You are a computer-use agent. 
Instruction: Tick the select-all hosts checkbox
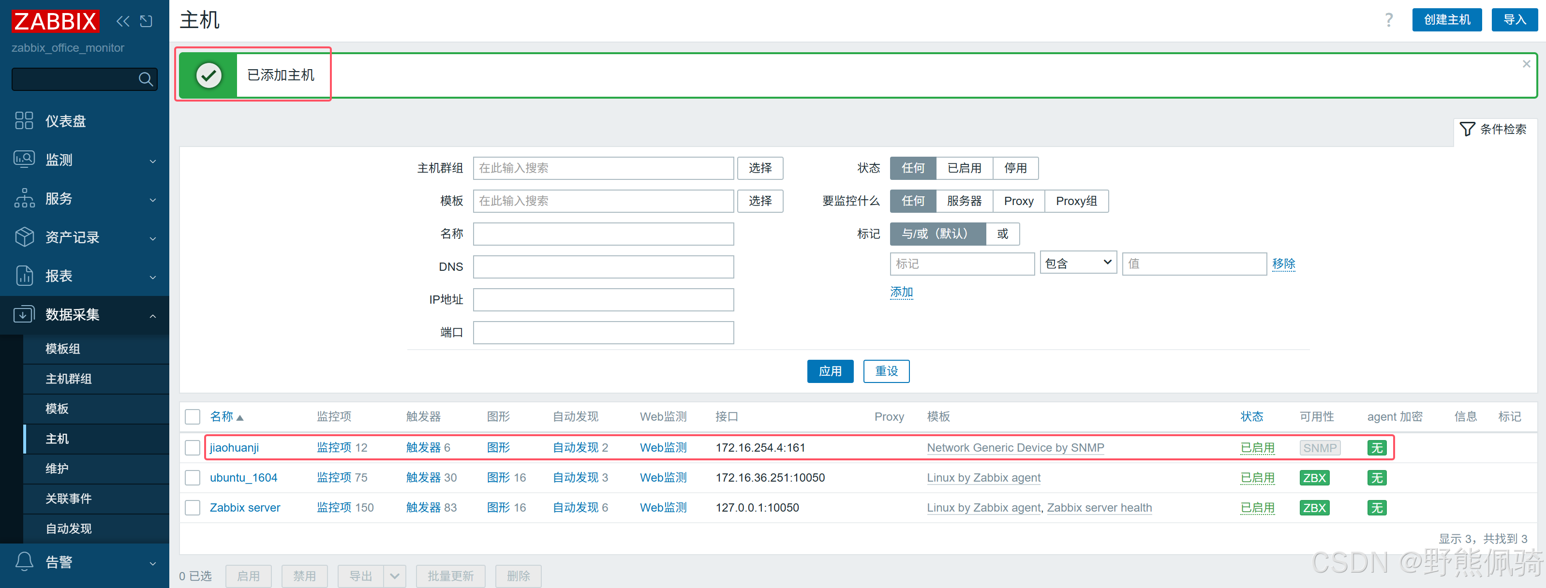193,416
